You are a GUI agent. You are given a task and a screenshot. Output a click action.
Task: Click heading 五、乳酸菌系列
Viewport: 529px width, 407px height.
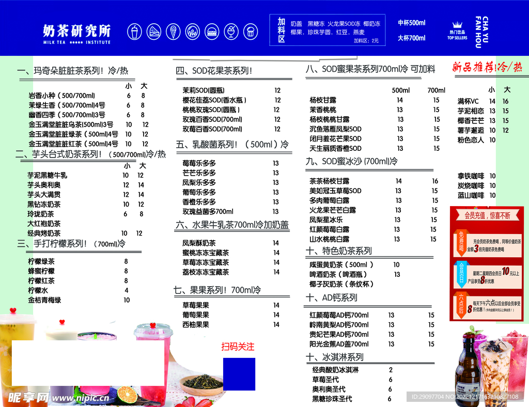[x=232, y=145]
